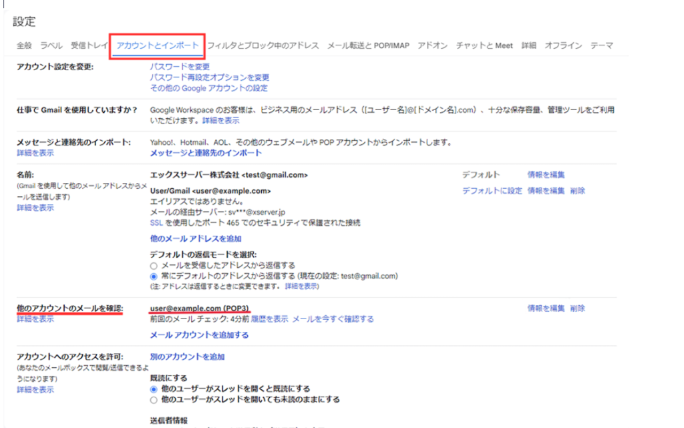Switch to the 全般 settings tab

pyautogui.click(x=24, y=45)
